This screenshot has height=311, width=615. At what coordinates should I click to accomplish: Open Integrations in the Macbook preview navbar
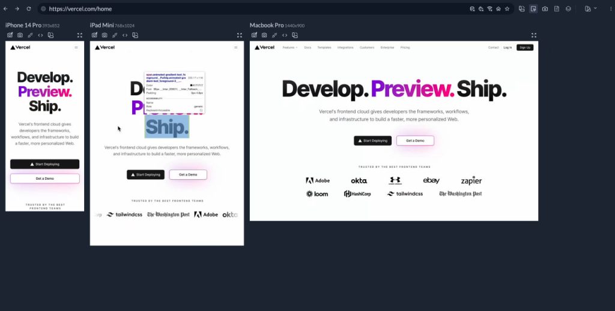click(x=345, y=47)
